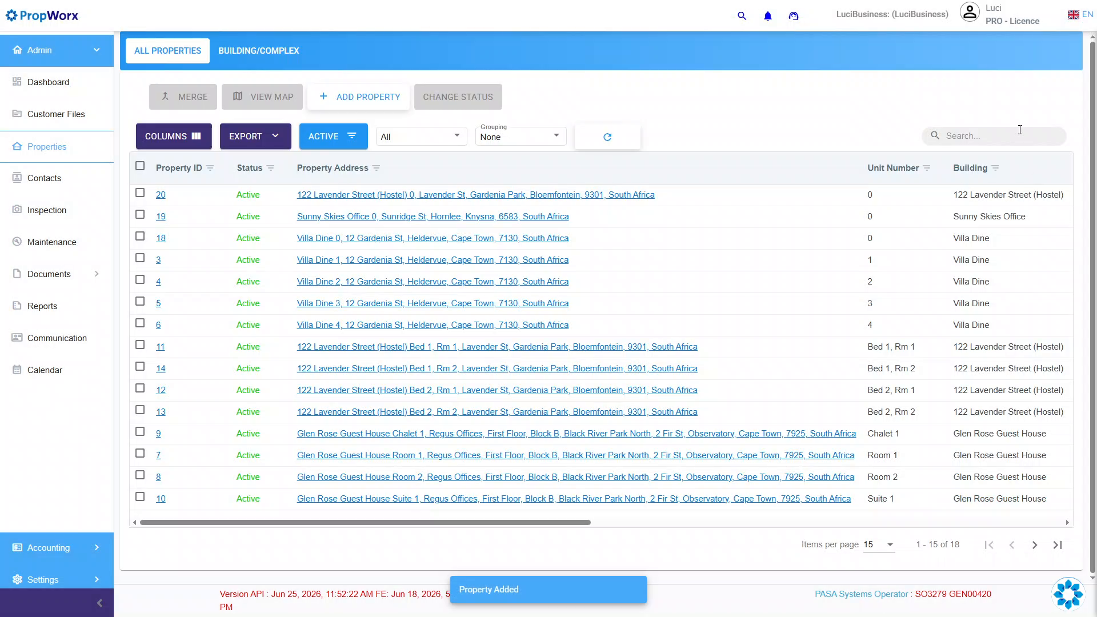Screen dimensions: 1097x617
Task: Go to the last page of results
Action: (1058, 545)
